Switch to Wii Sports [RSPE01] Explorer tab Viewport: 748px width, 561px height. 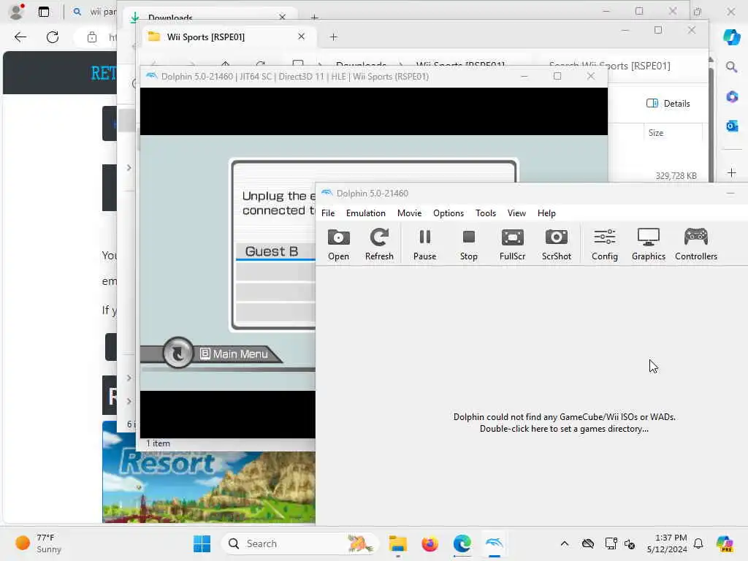pos(205,37)
